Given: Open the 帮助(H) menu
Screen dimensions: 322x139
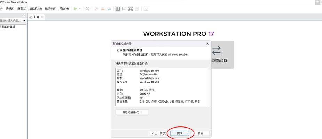Looking at the screenshot, I should pyautogui.click(x=64, y=9).
